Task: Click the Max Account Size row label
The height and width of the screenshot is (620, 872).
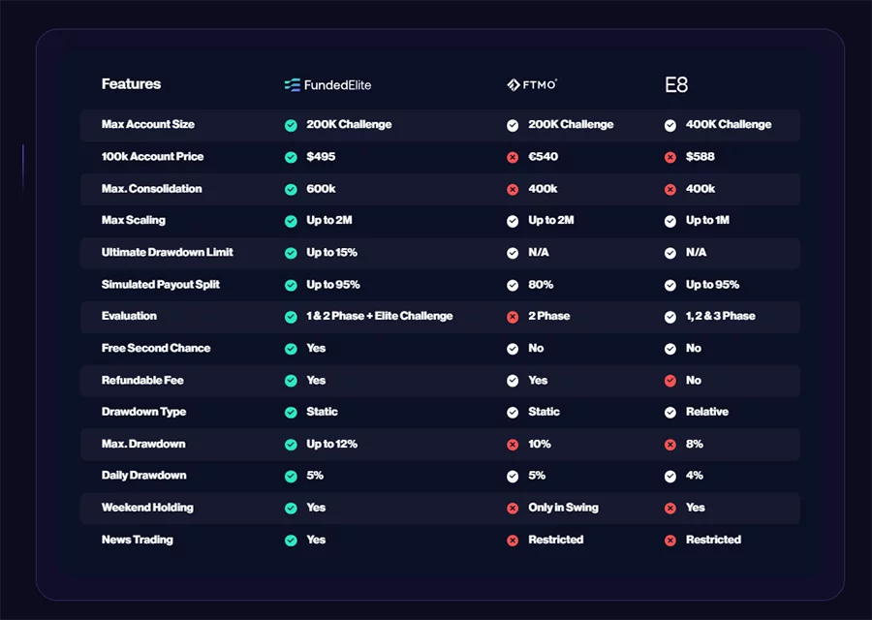Action: click(x=148, y=124)
